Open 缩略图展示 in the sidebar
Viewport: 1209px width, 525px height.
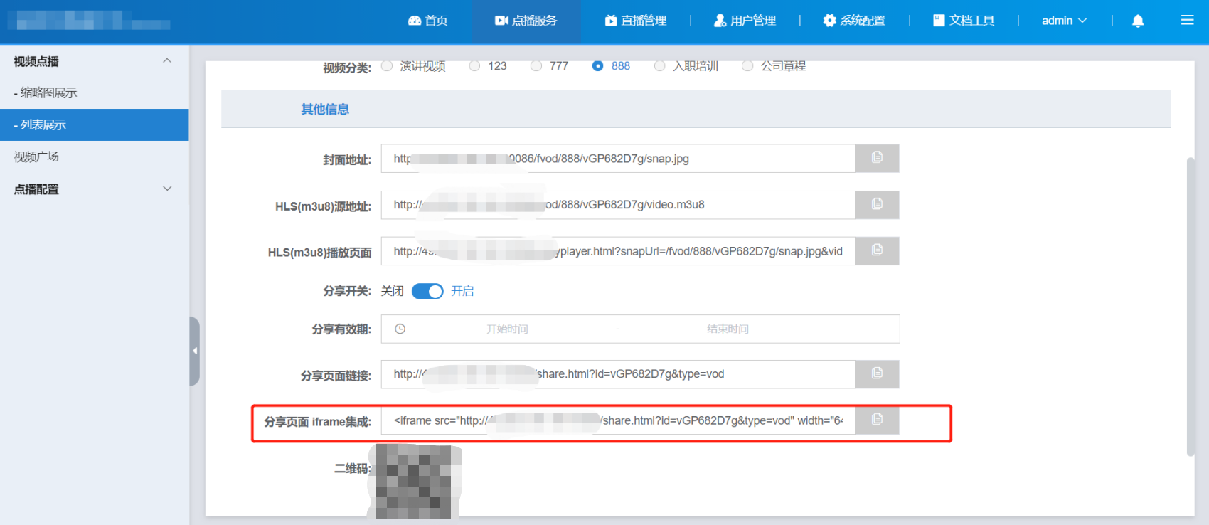tap(94, 92)
